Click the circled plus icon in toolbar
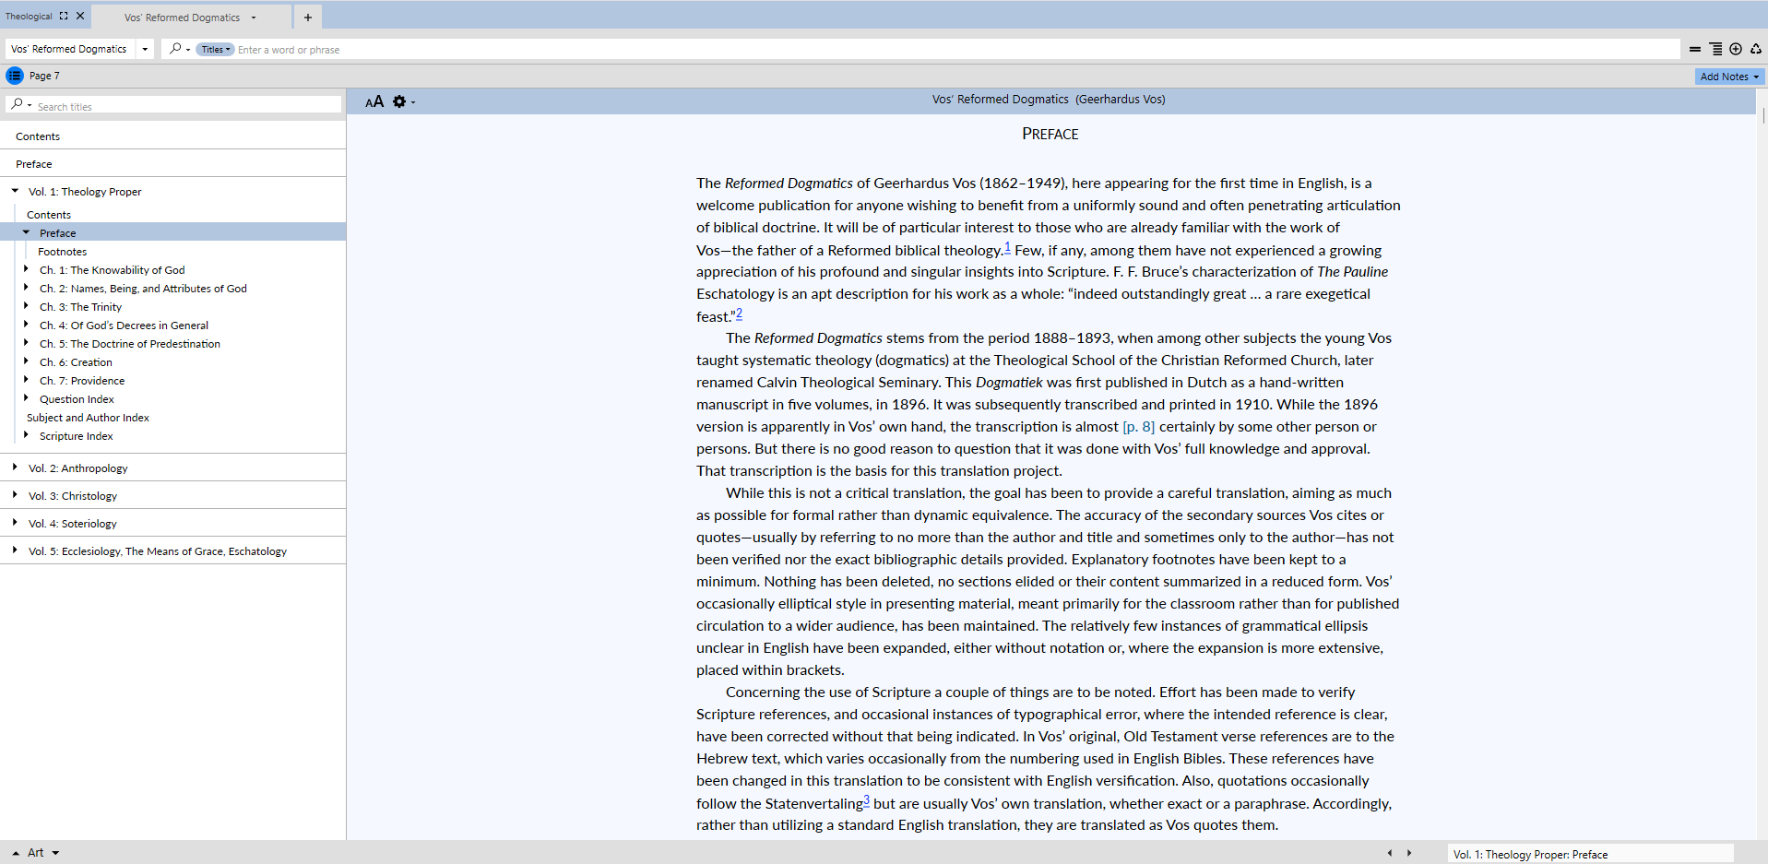 click(1736, 49)
